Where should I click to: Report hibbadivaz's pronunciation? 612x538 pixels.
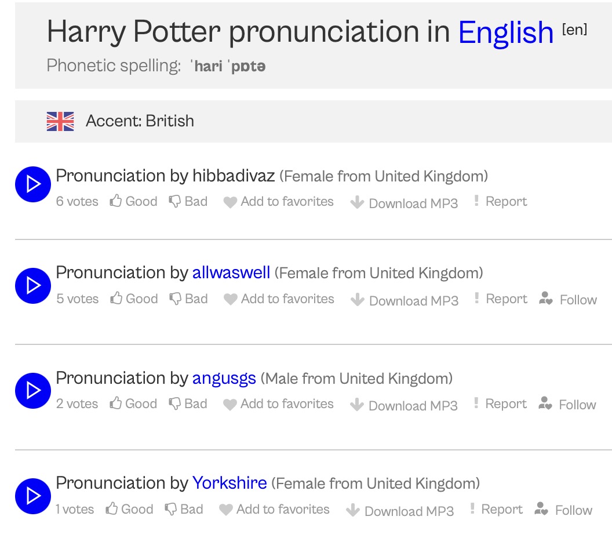click(500, 202)
